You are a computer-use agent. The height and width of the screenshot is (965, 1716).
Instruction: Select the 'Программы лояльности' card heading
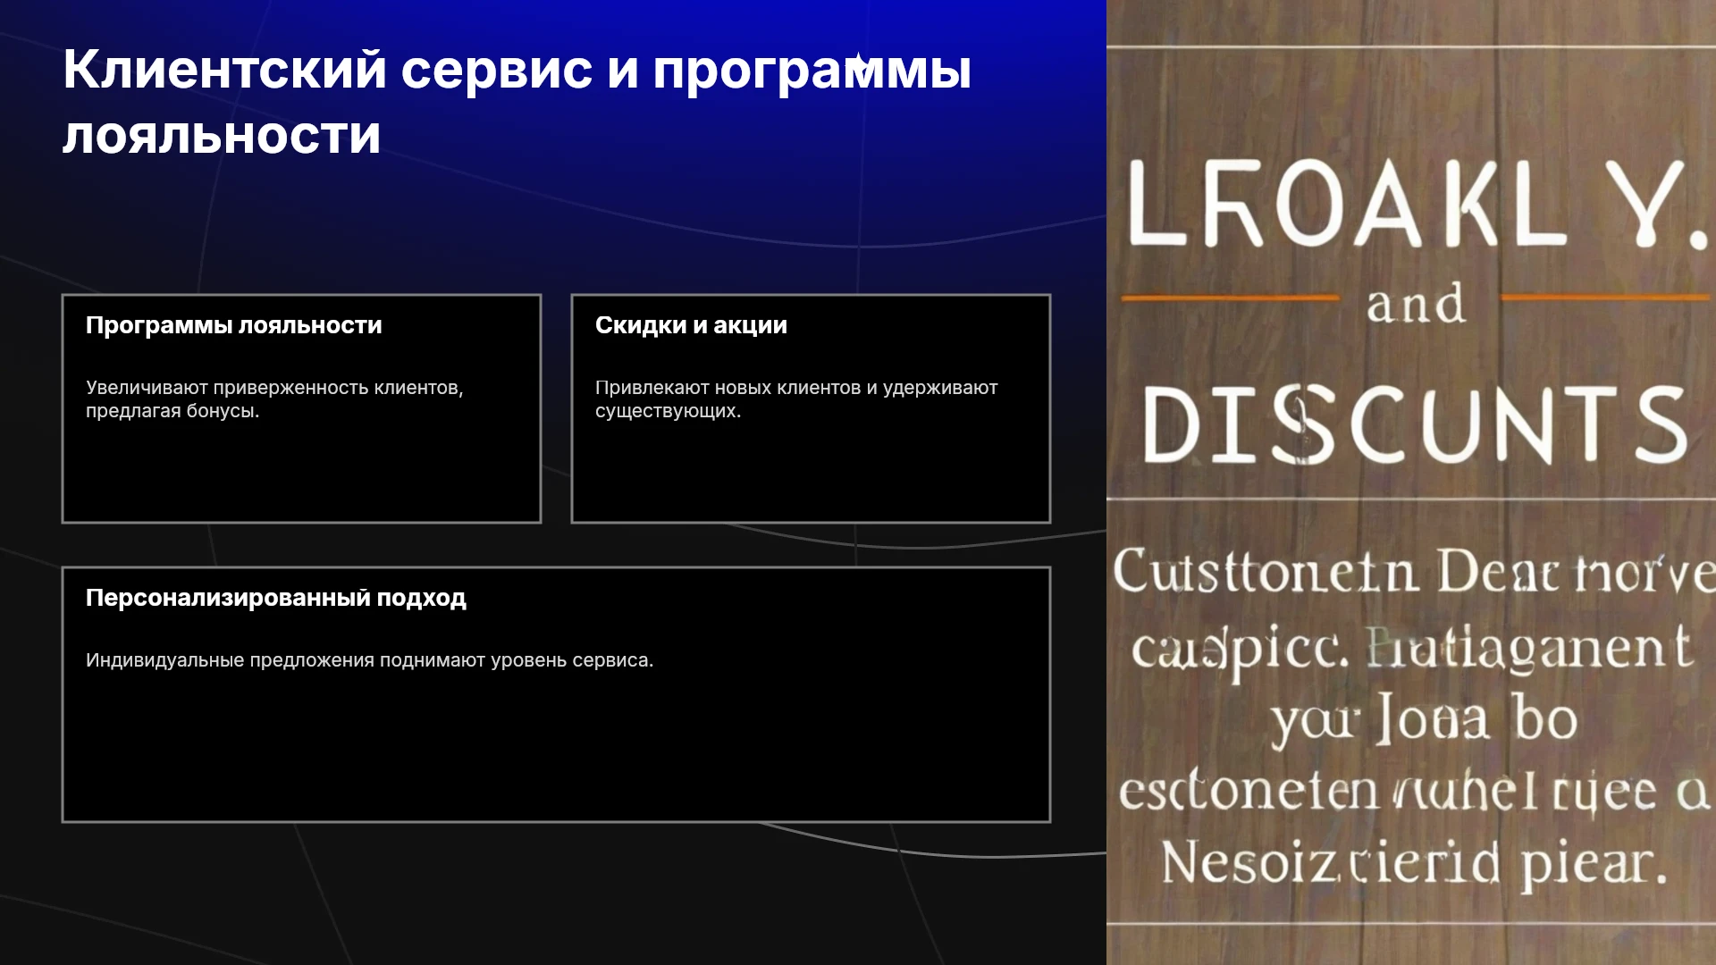pos(234,325)
